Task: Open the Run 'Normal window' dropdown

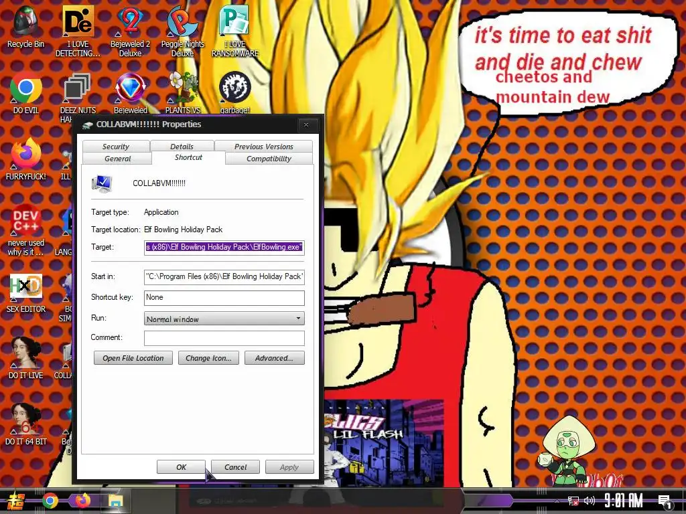Action: point(224,319)
